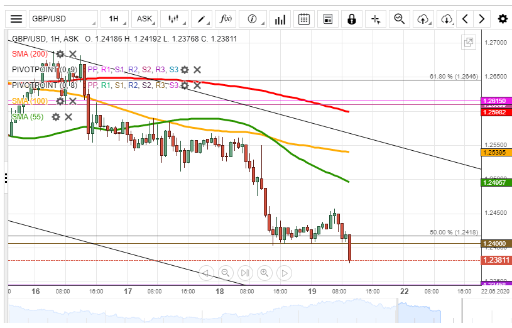Viewport: 512px width, 328px height.
Task: Click the left-edge panel drag handle dots
Action: click(x=6, y=178)
